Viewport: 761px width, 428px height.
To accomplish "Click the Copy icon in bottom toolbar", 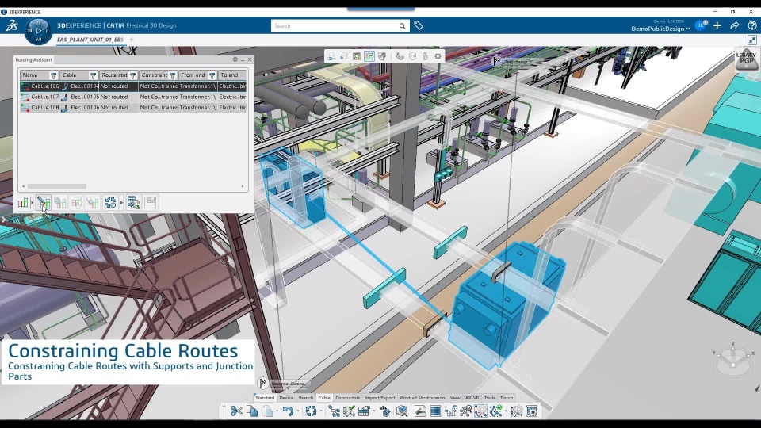I will click(x=252, y=411).
